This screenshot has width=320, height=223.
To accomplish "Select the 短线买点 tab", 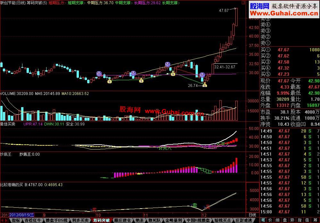I will [223, 220].
